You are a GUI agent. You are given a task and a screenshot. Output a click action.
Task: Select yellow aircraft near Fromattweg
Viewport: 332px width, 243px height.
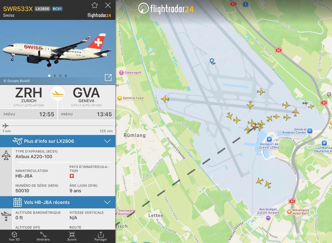165,99
